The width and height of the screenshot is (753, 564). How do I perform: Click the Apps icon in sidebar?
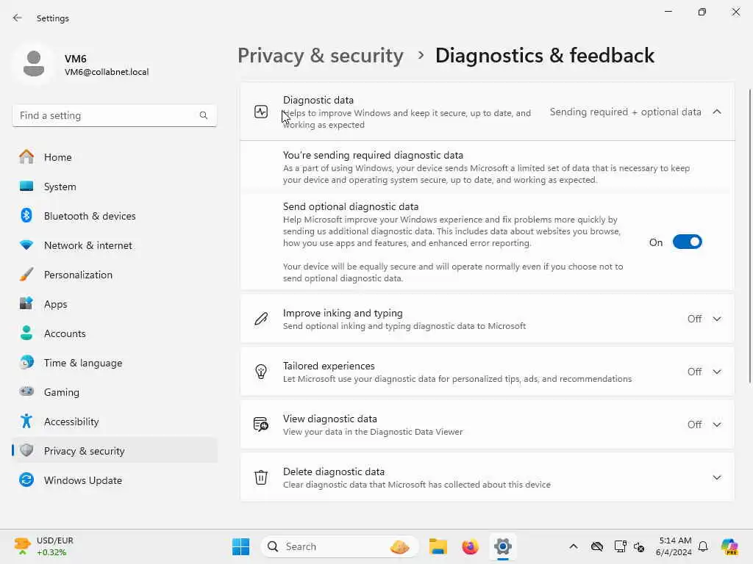[x=26, y=303]
